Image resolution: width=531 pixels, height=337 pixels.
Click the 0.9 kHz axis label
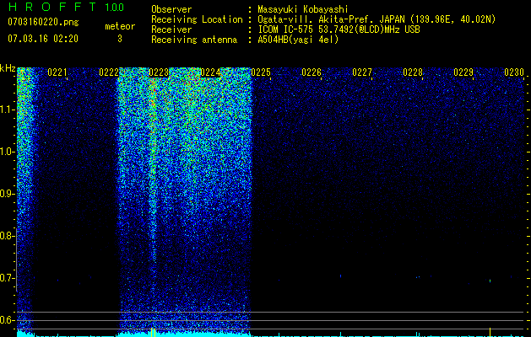pyautogui.click(x=8, y=194)
